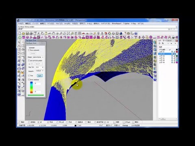The width and height of the screenshot is (195, 146).
Task: Click the New file icon in toolbar
Action: (20, 33)
